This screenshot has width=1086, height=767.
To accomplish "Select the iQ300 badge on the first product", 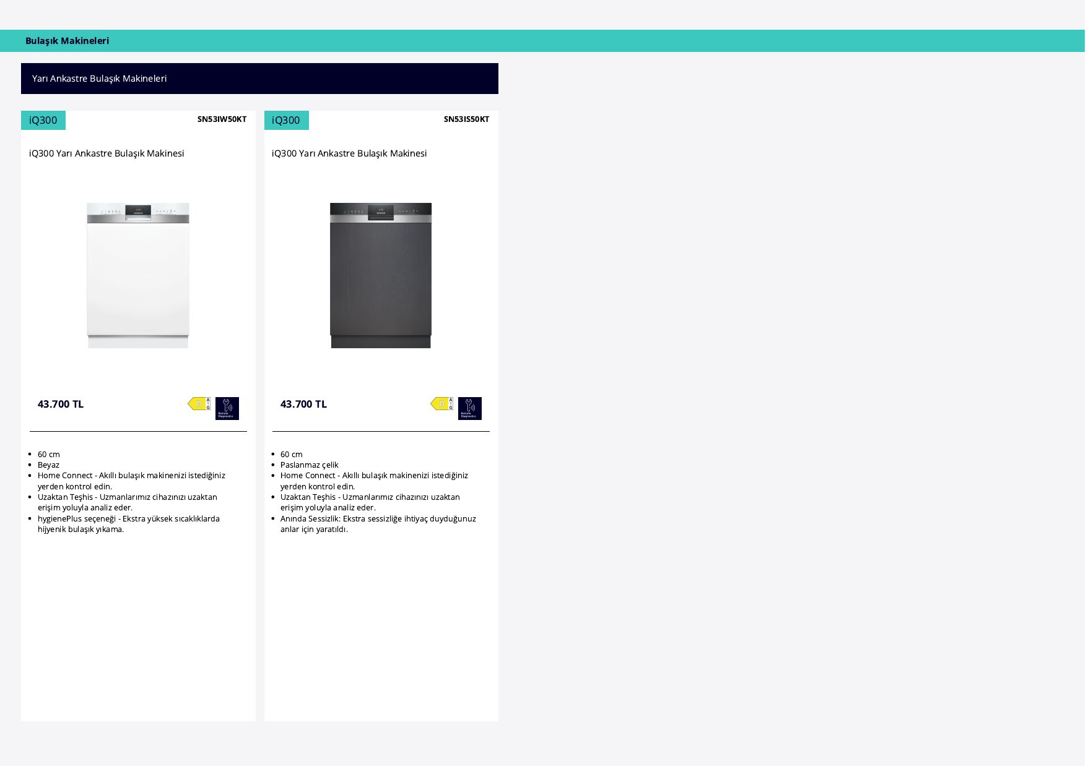I will [43, 120].
